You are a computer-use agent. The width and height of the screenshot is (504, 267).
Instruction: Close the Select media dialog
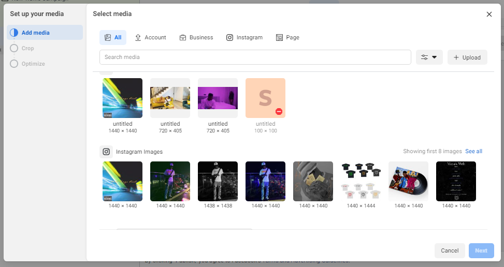[489, 14]
